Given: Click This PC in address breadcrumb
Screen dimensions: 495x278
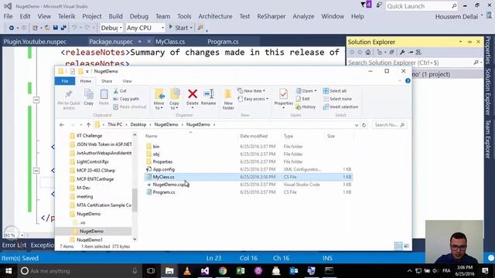Looking at the screenshot, I should [114, 124].
